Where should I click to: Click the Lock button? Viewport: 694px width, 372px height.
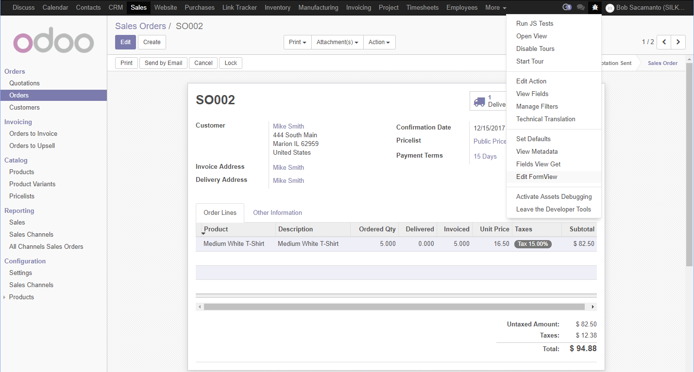(231, 63)
